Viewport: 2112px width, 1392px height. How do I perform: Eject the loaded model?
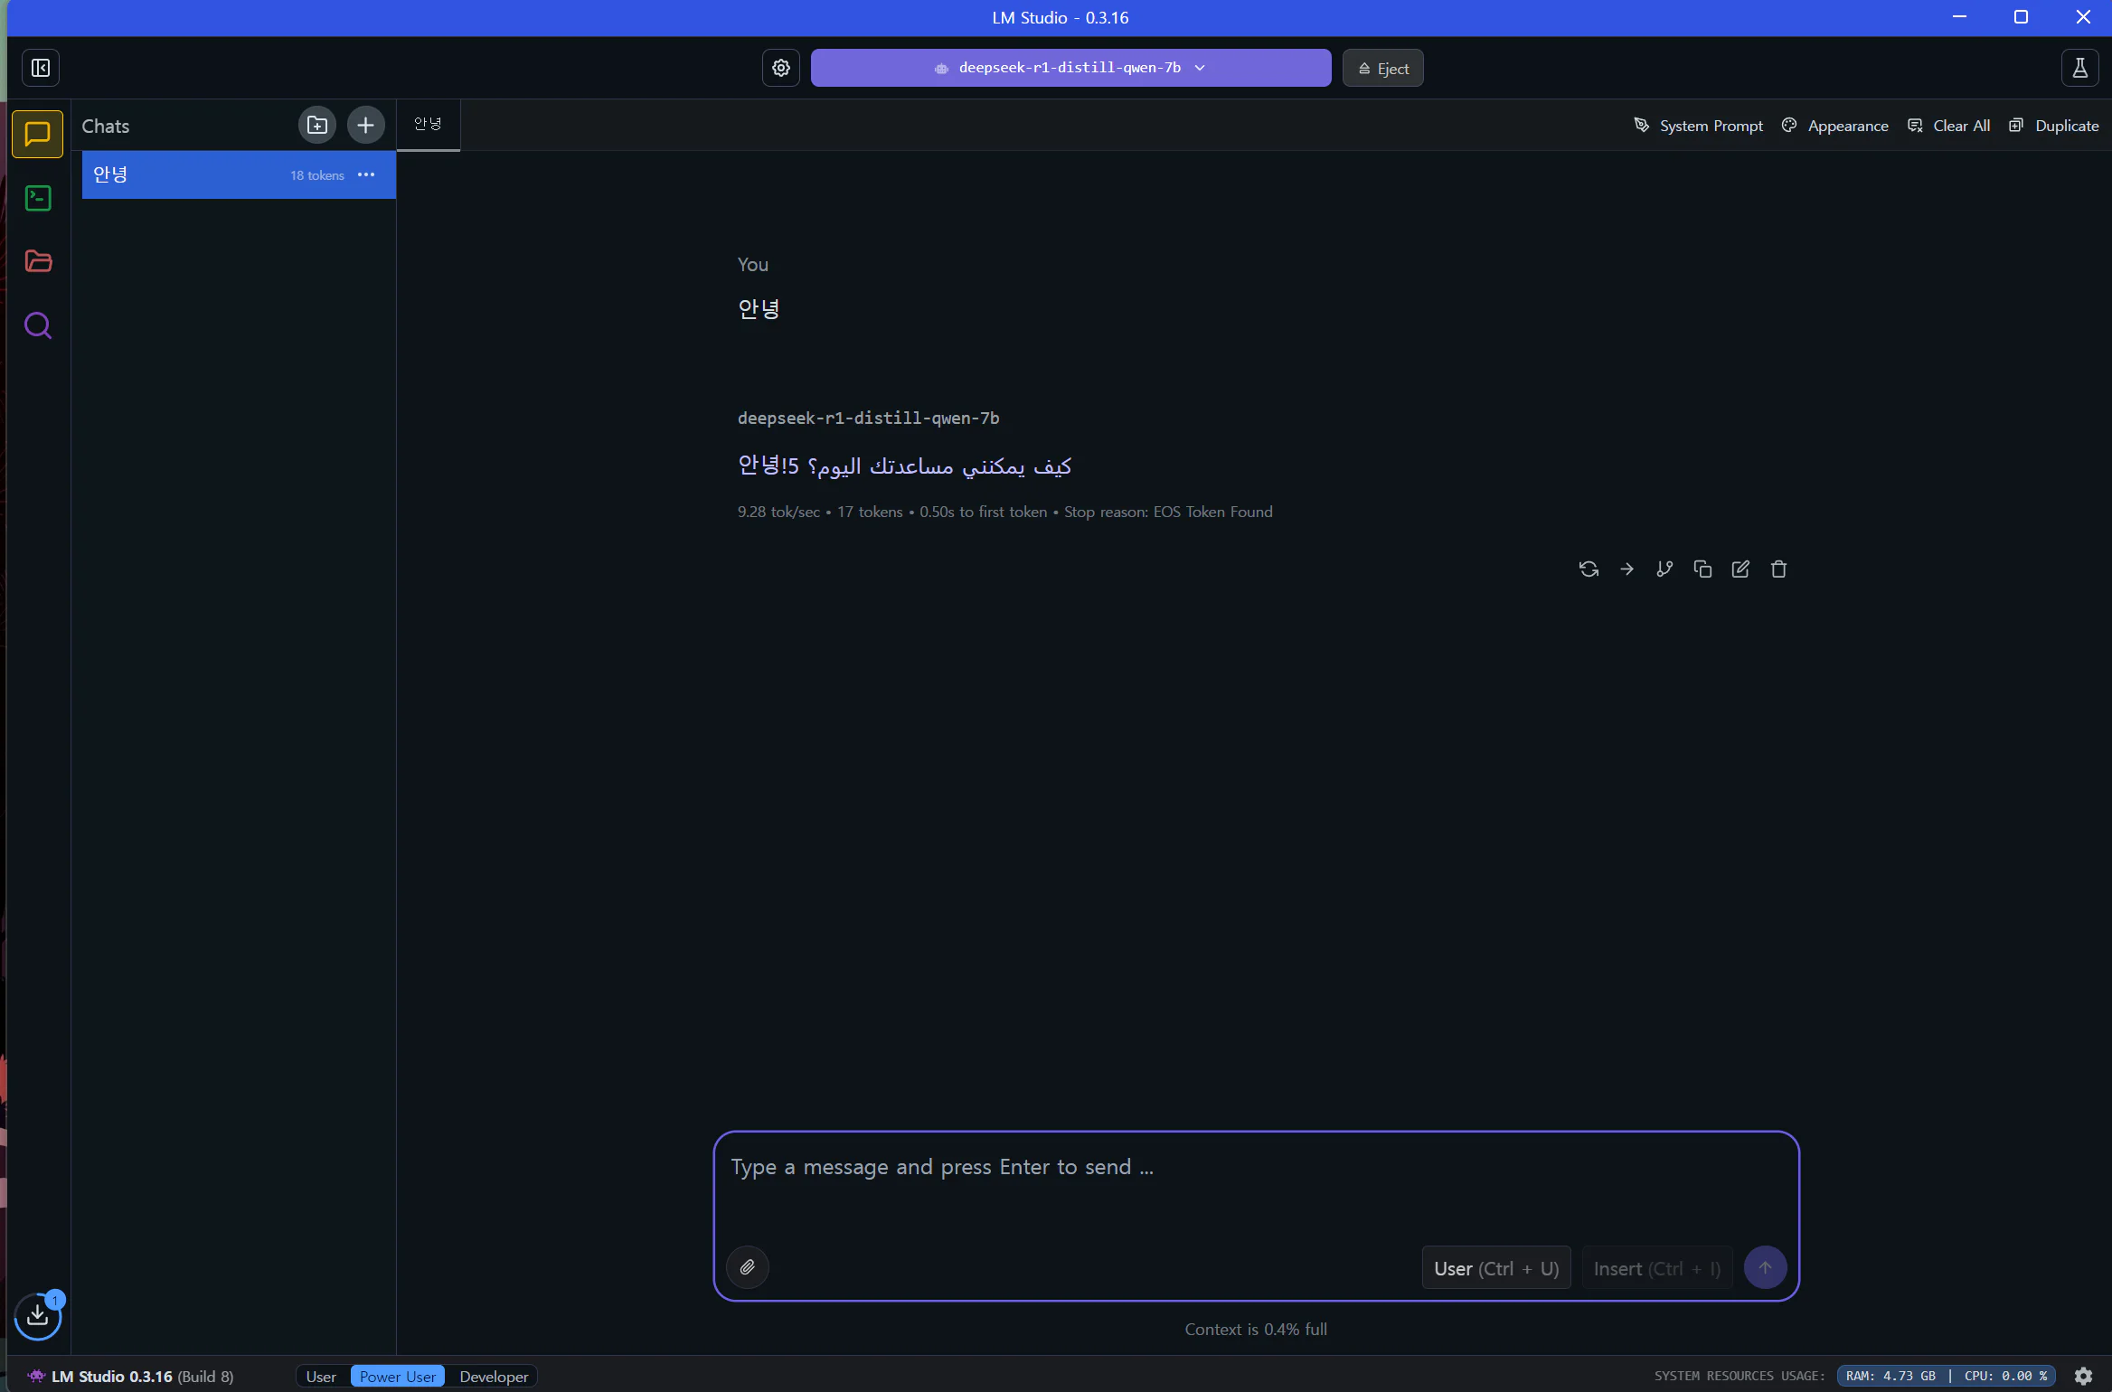[x=1383, y=68]
